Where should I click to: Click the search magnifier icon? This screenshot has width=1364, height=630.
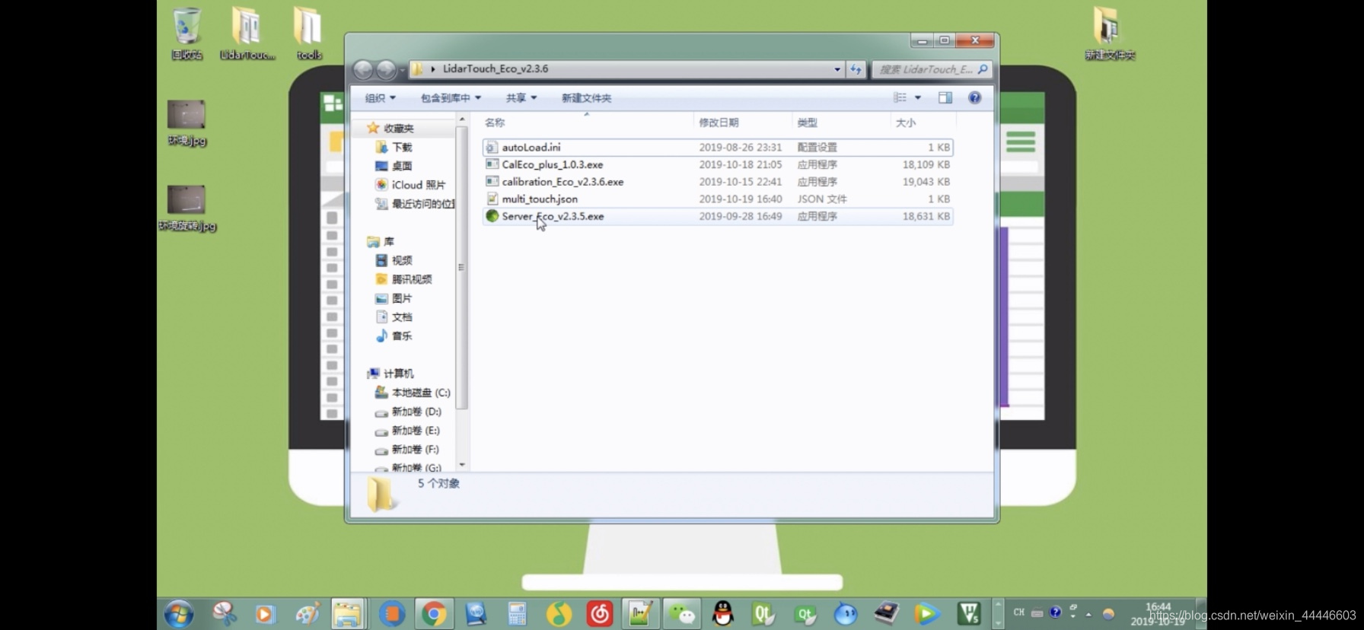(x=983, y=69)
